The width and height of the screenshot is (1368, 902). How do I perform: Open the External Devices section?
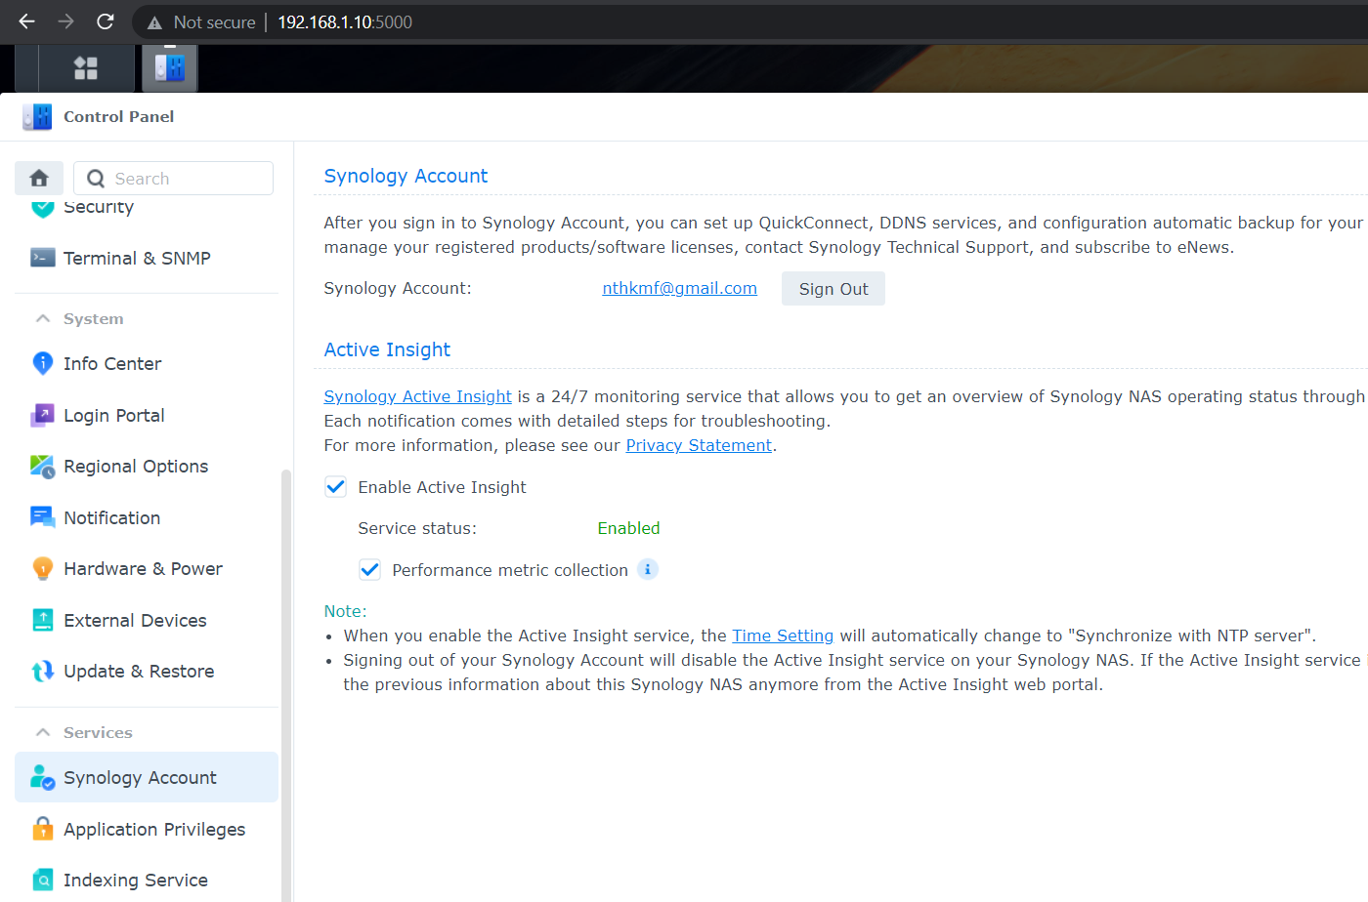click(134, 620)
